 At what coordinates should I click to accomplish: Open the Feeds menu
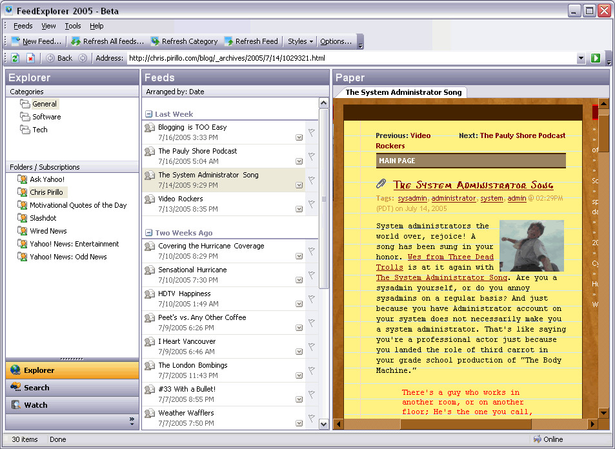(x=23, y=26)
